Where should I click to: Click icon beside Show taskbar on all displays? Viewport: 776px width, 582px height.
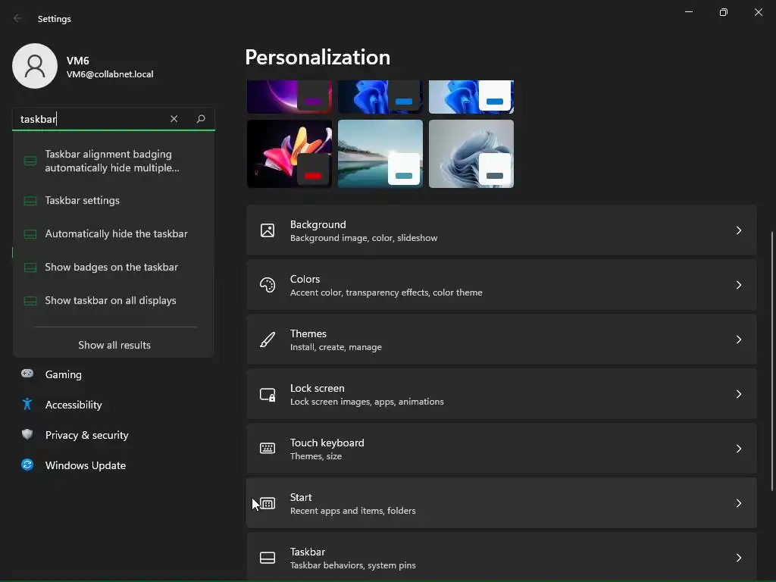pyautogui.click(x=30, y=301)
